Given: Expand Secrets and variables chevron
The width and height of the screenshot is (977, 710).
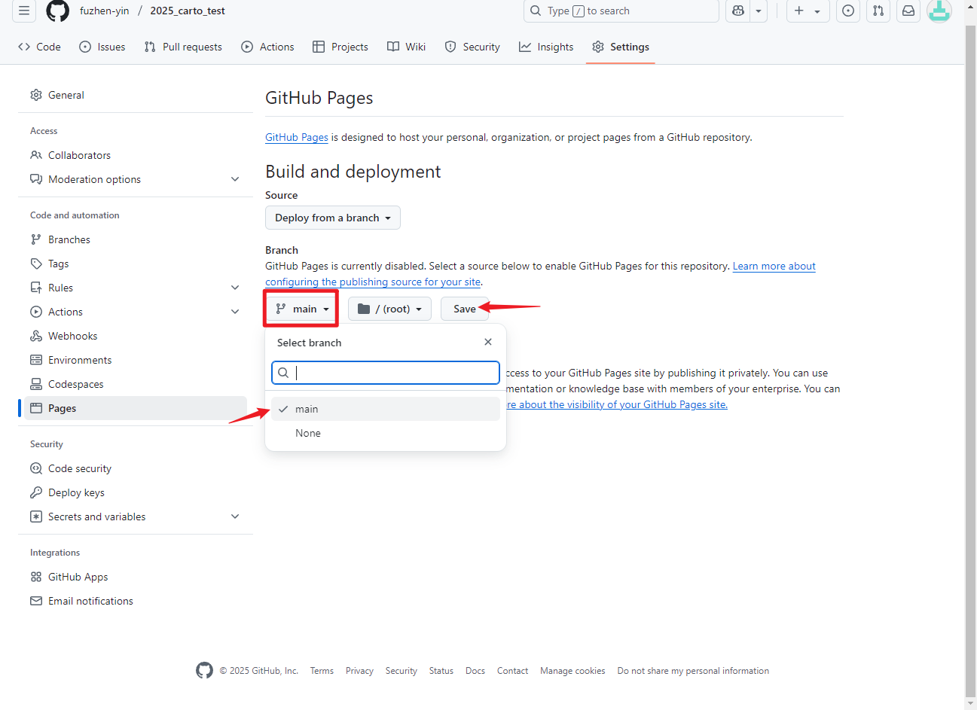Looking at the screenshot, I should [x=235, y=517].
